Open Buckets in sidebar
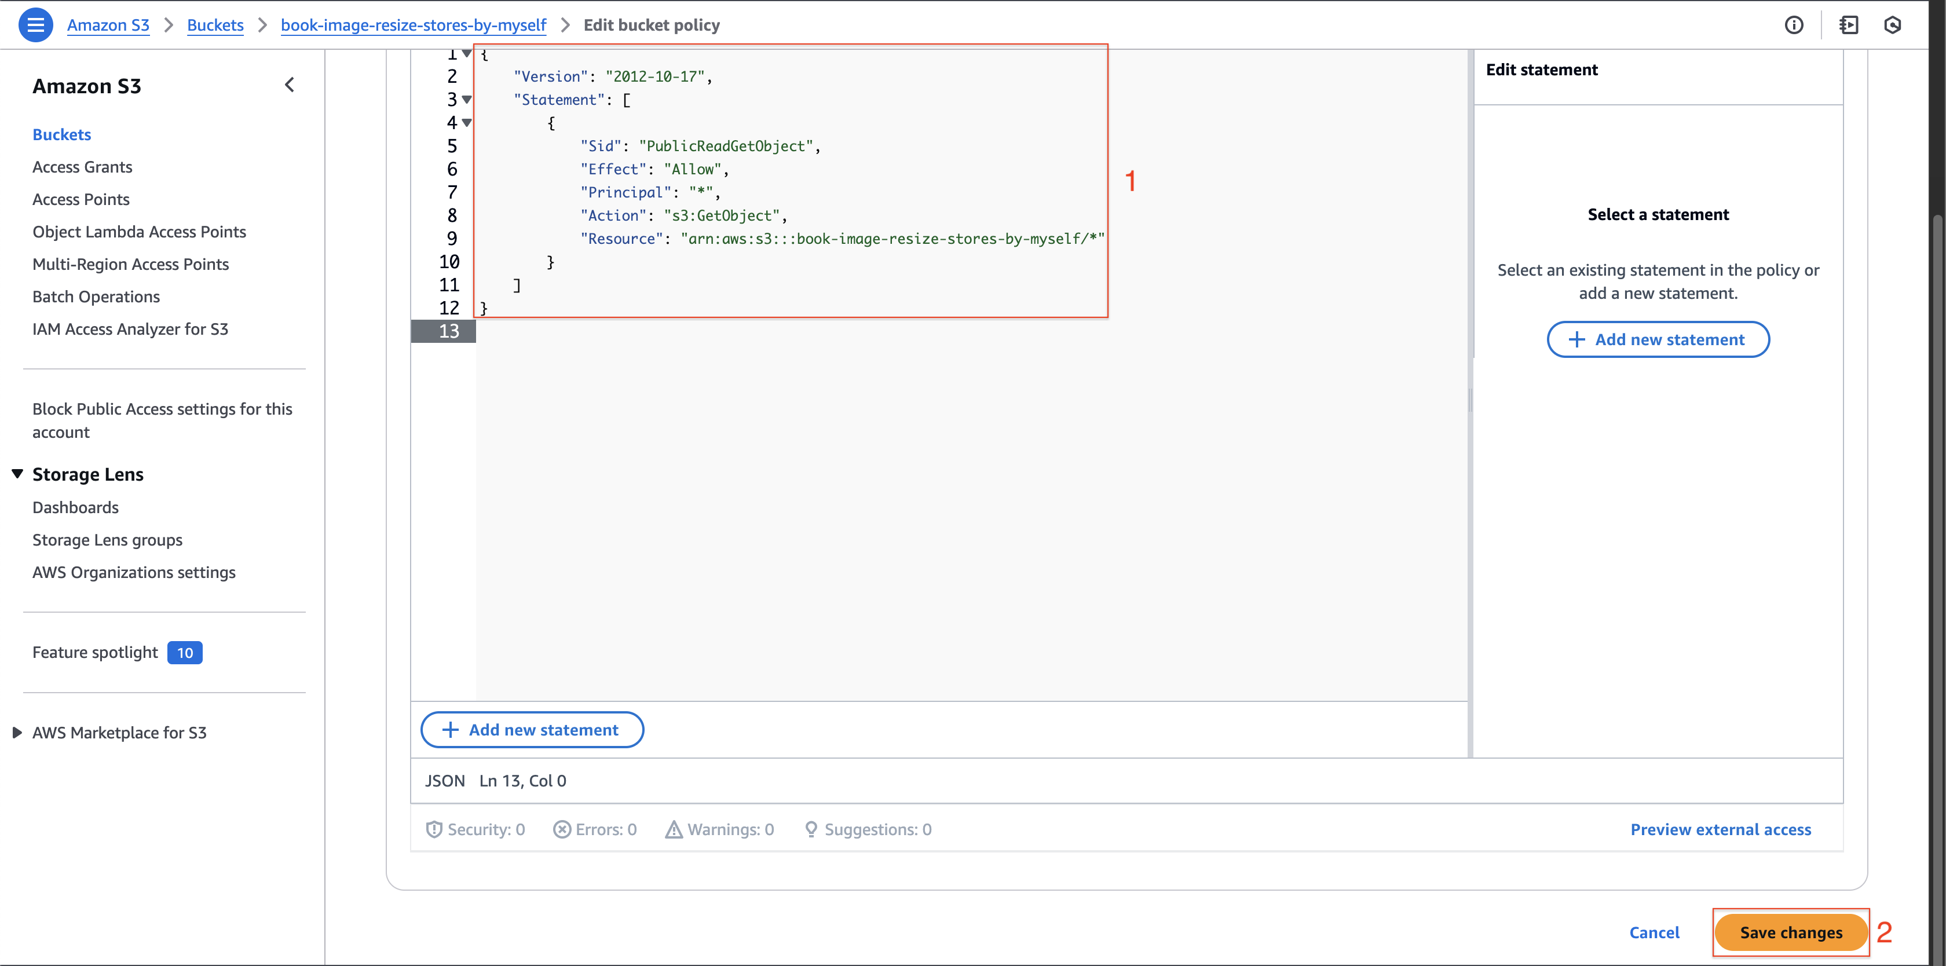The width and height of the screenshot is (1946, 966). (x=62, y=134)
